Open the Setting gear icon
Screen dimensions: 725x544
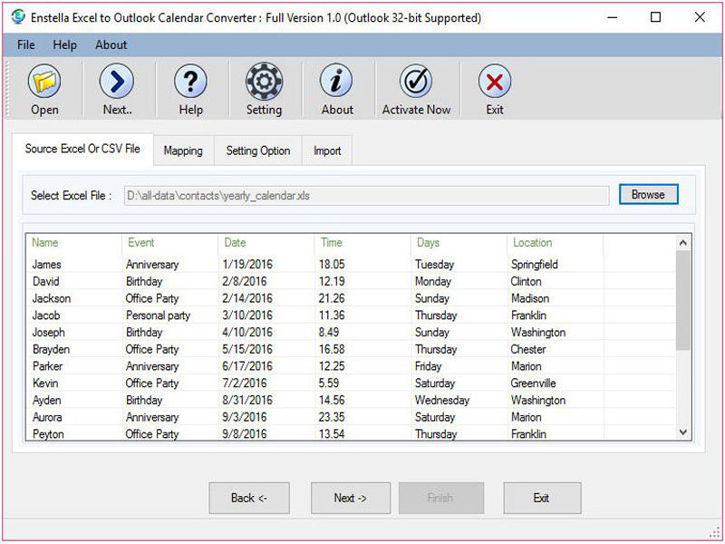[264, 83]
